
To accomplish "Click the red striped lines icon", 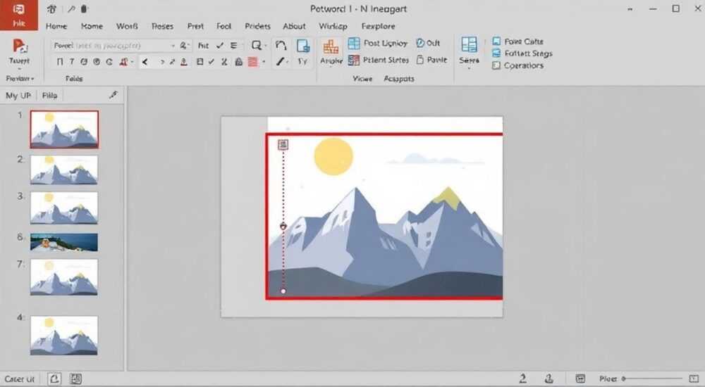I will [x=253, y=62].
